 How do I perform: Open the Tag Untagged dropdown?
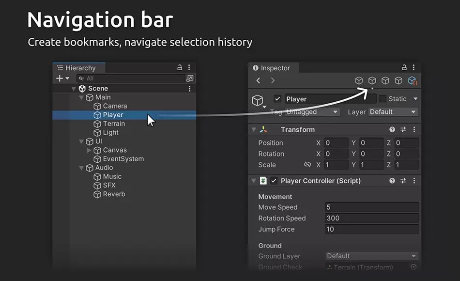(x=312, y=112)
